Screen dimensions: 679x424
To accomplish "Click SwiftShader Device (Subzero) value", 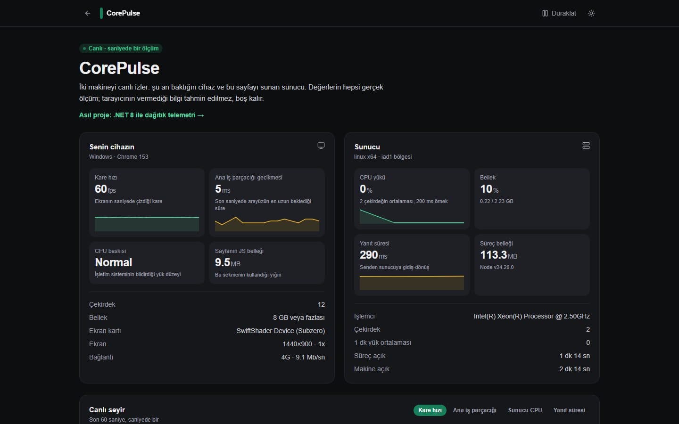I will (281, 331).
